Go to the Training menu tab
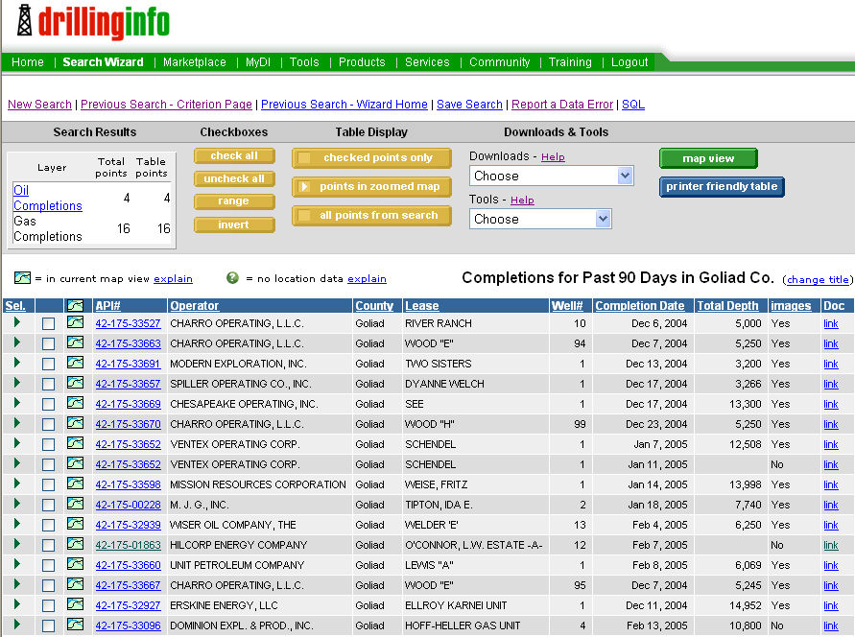The width and height of the screenshot is (855, 637). pyautogui.click(x=570, y=62)
